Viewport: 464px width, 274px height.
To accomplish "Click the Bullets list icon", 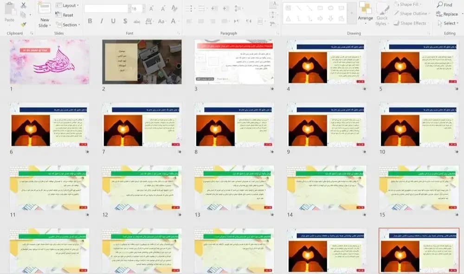I will pyautogui.click(x=190, y=8).
